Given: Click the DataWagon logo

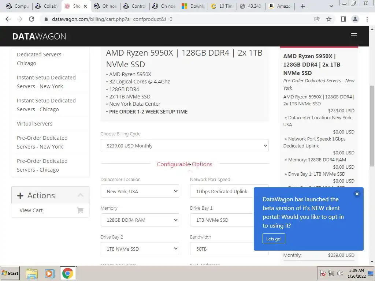Looking at the screenshot, I should click(39, 36).
